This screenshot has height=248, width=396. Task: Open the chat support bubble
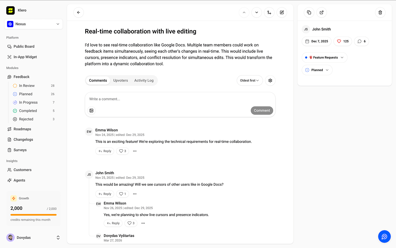(x=384, y=237)
